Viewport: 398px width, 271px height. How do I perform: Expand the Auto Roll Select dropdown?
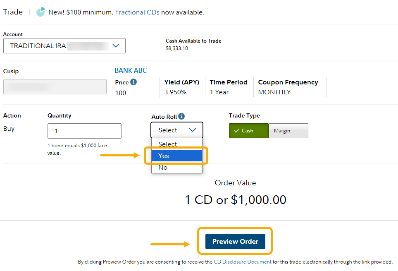coord(177,130)
